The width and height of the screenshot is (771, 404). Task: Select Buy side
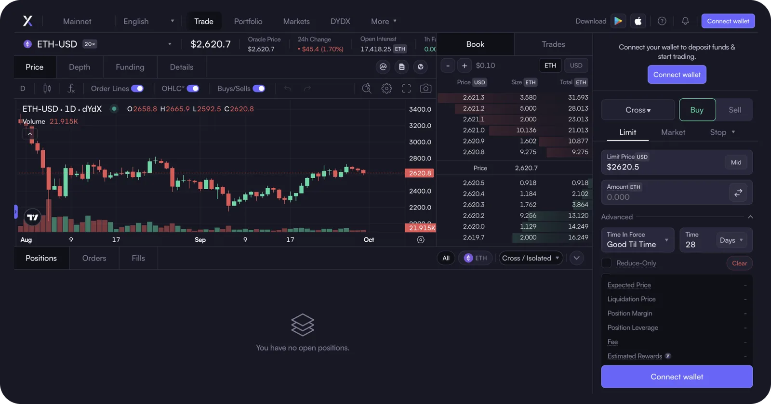pos(697,110)
